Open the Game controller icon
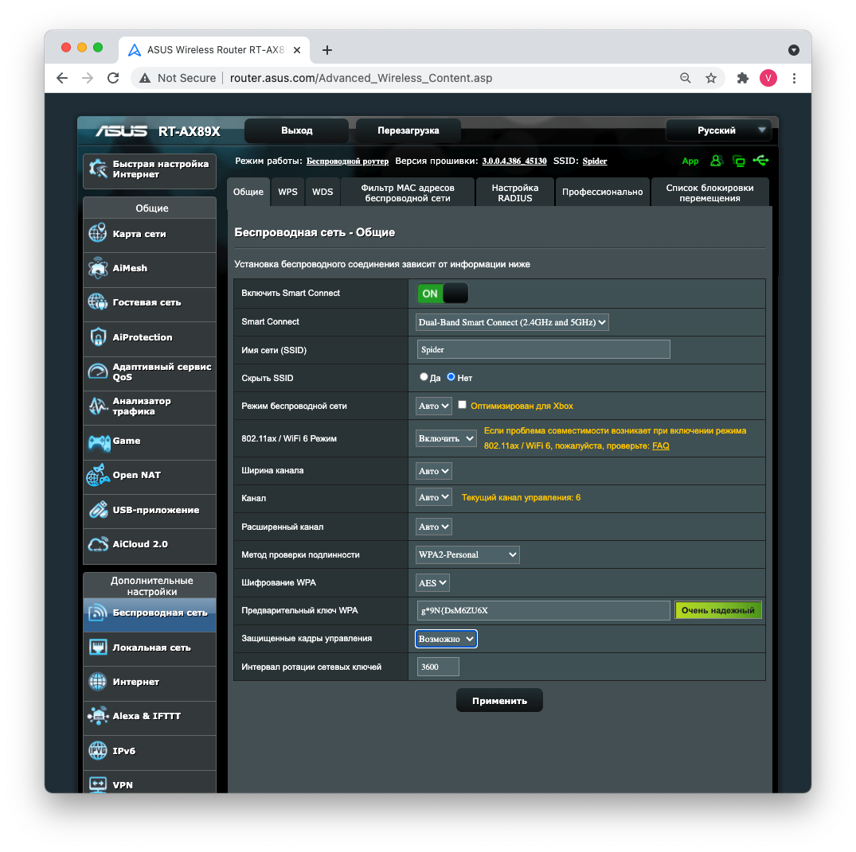 (x=99, y=442)
